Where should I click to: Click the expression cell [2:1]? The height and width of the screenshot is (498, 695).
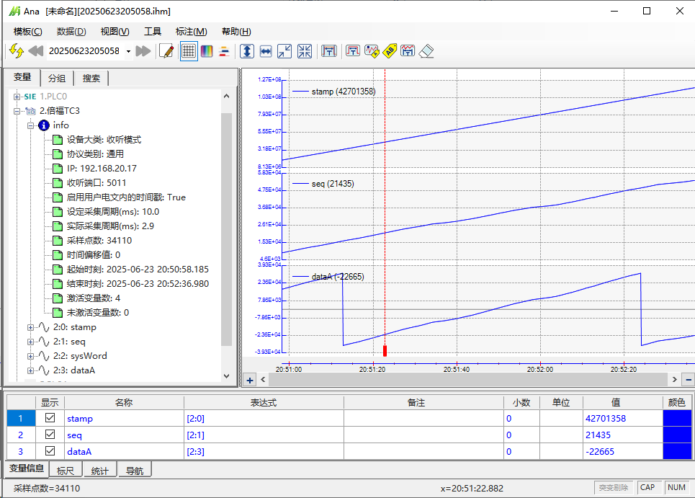tap(264, 435)
